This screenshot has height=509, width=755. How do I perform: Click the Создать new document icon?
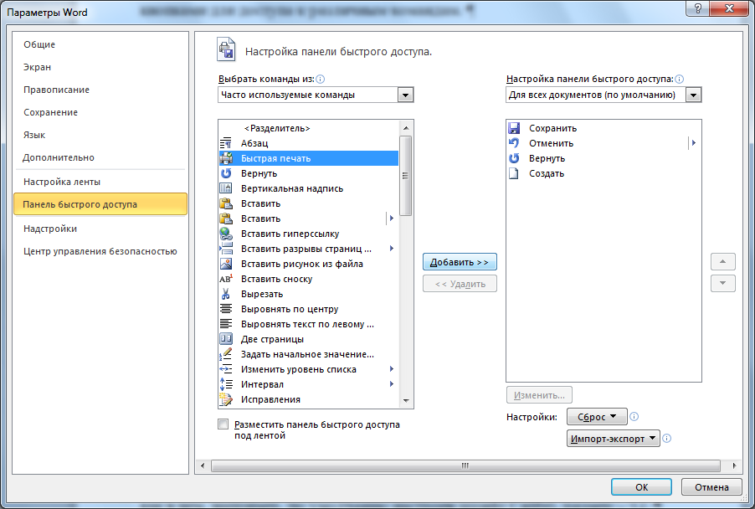514,173
